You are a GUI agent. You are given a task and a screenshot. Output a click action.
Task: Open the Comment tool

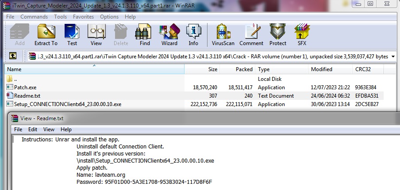pyautogui.click(x=251, y=35)
